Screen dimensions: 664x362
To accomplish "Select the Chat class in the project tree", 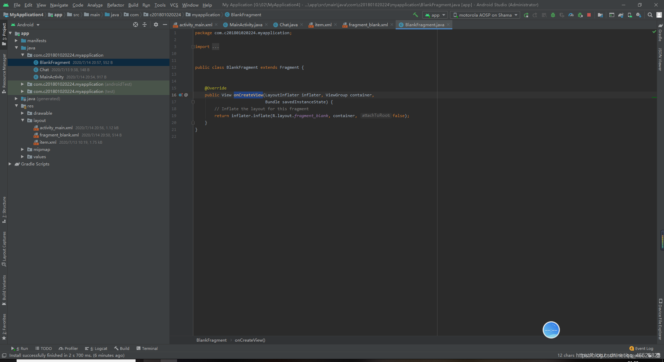I will 44,70.
